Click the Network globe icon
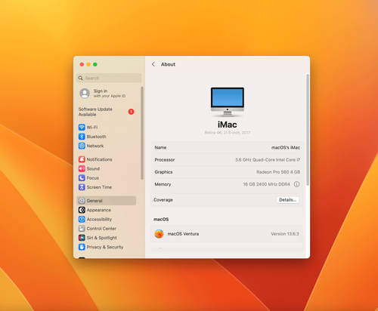 82,146
